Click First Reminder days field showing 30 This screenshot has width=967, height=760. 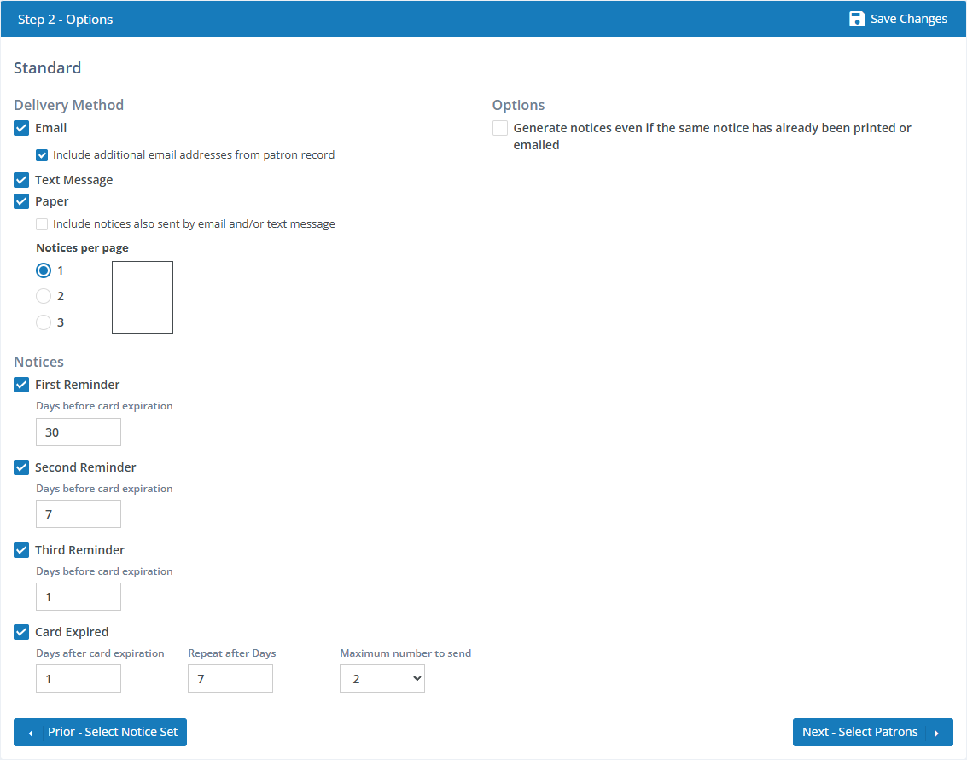(79, 432)
